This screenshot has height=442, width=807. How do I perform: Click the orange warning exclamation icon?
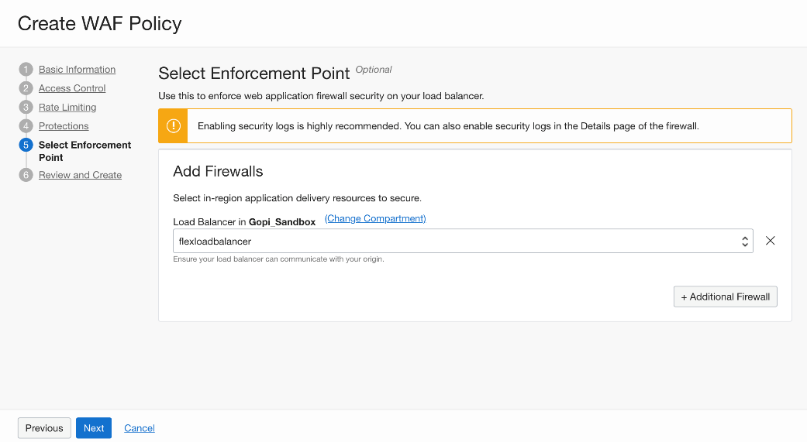click(174, 126)
